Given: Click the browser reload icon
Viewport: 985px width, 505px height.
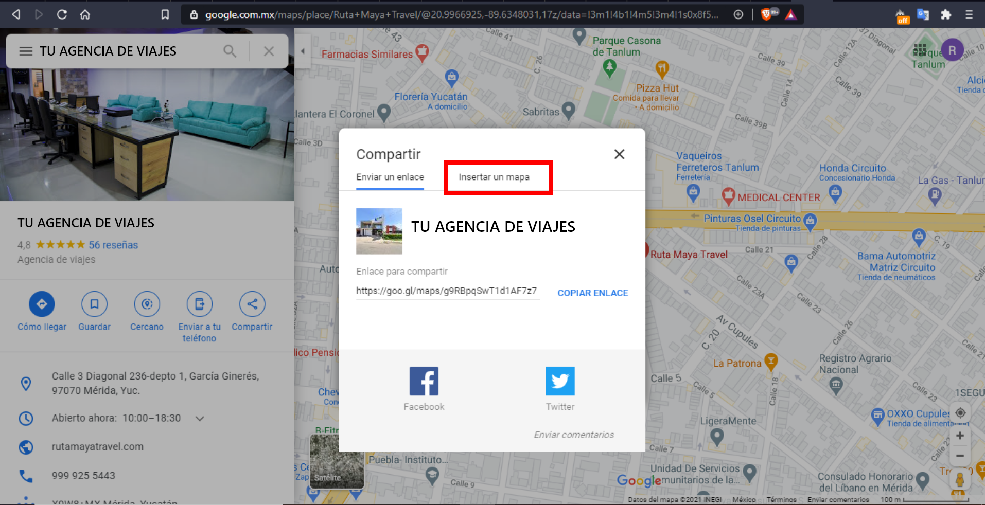Looking at the screenshot, I should tap(62, 14).
